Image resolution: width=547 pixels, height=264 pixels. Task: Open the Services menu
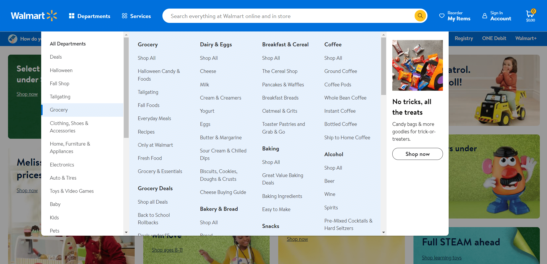coord(136,16)
